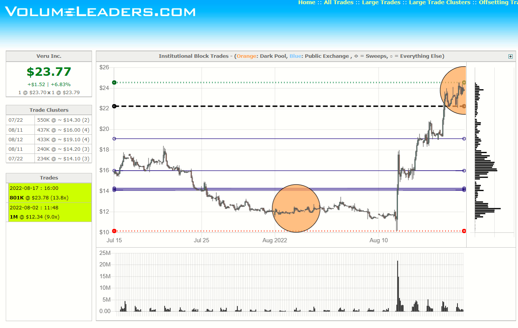
Task: Click the +$1.52 | +6.83% change text
Action: [x=49, y=85]
